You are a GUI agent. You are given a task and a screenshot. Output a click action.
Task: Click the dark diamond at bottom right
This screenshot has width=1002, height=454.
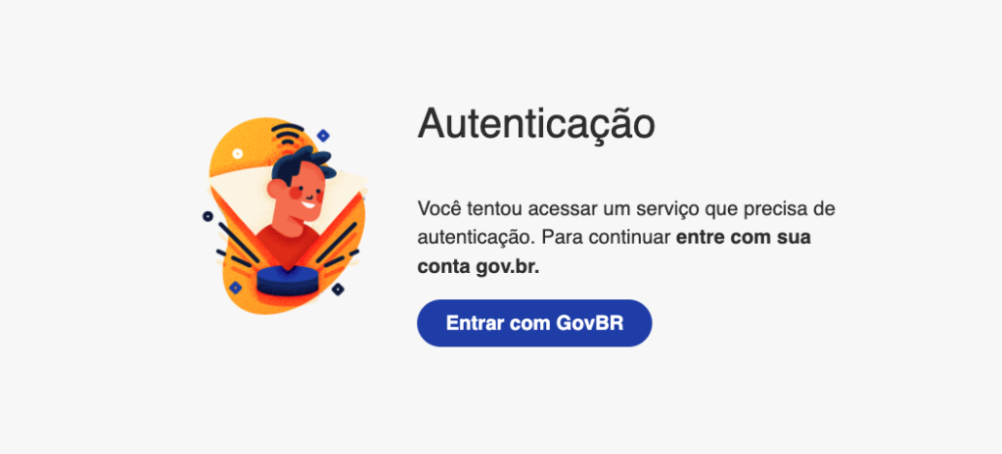[338, 290]
